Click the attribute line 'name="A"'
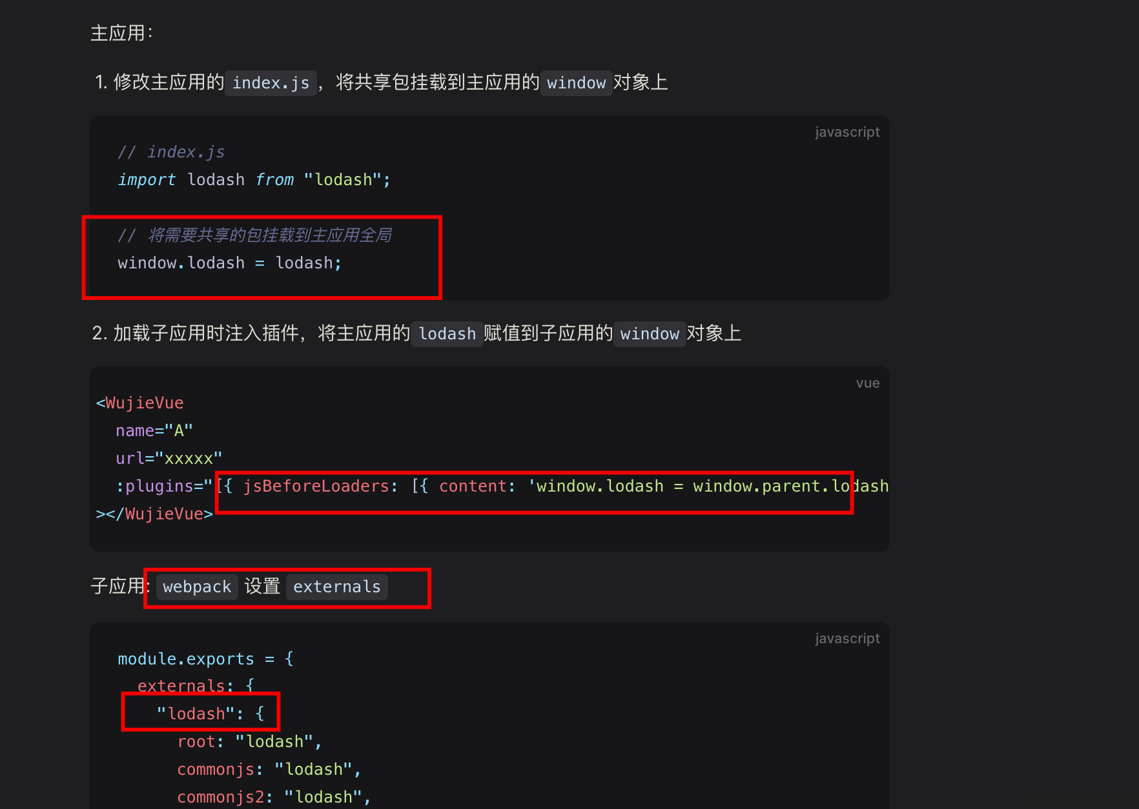 [x=154, y=431]
